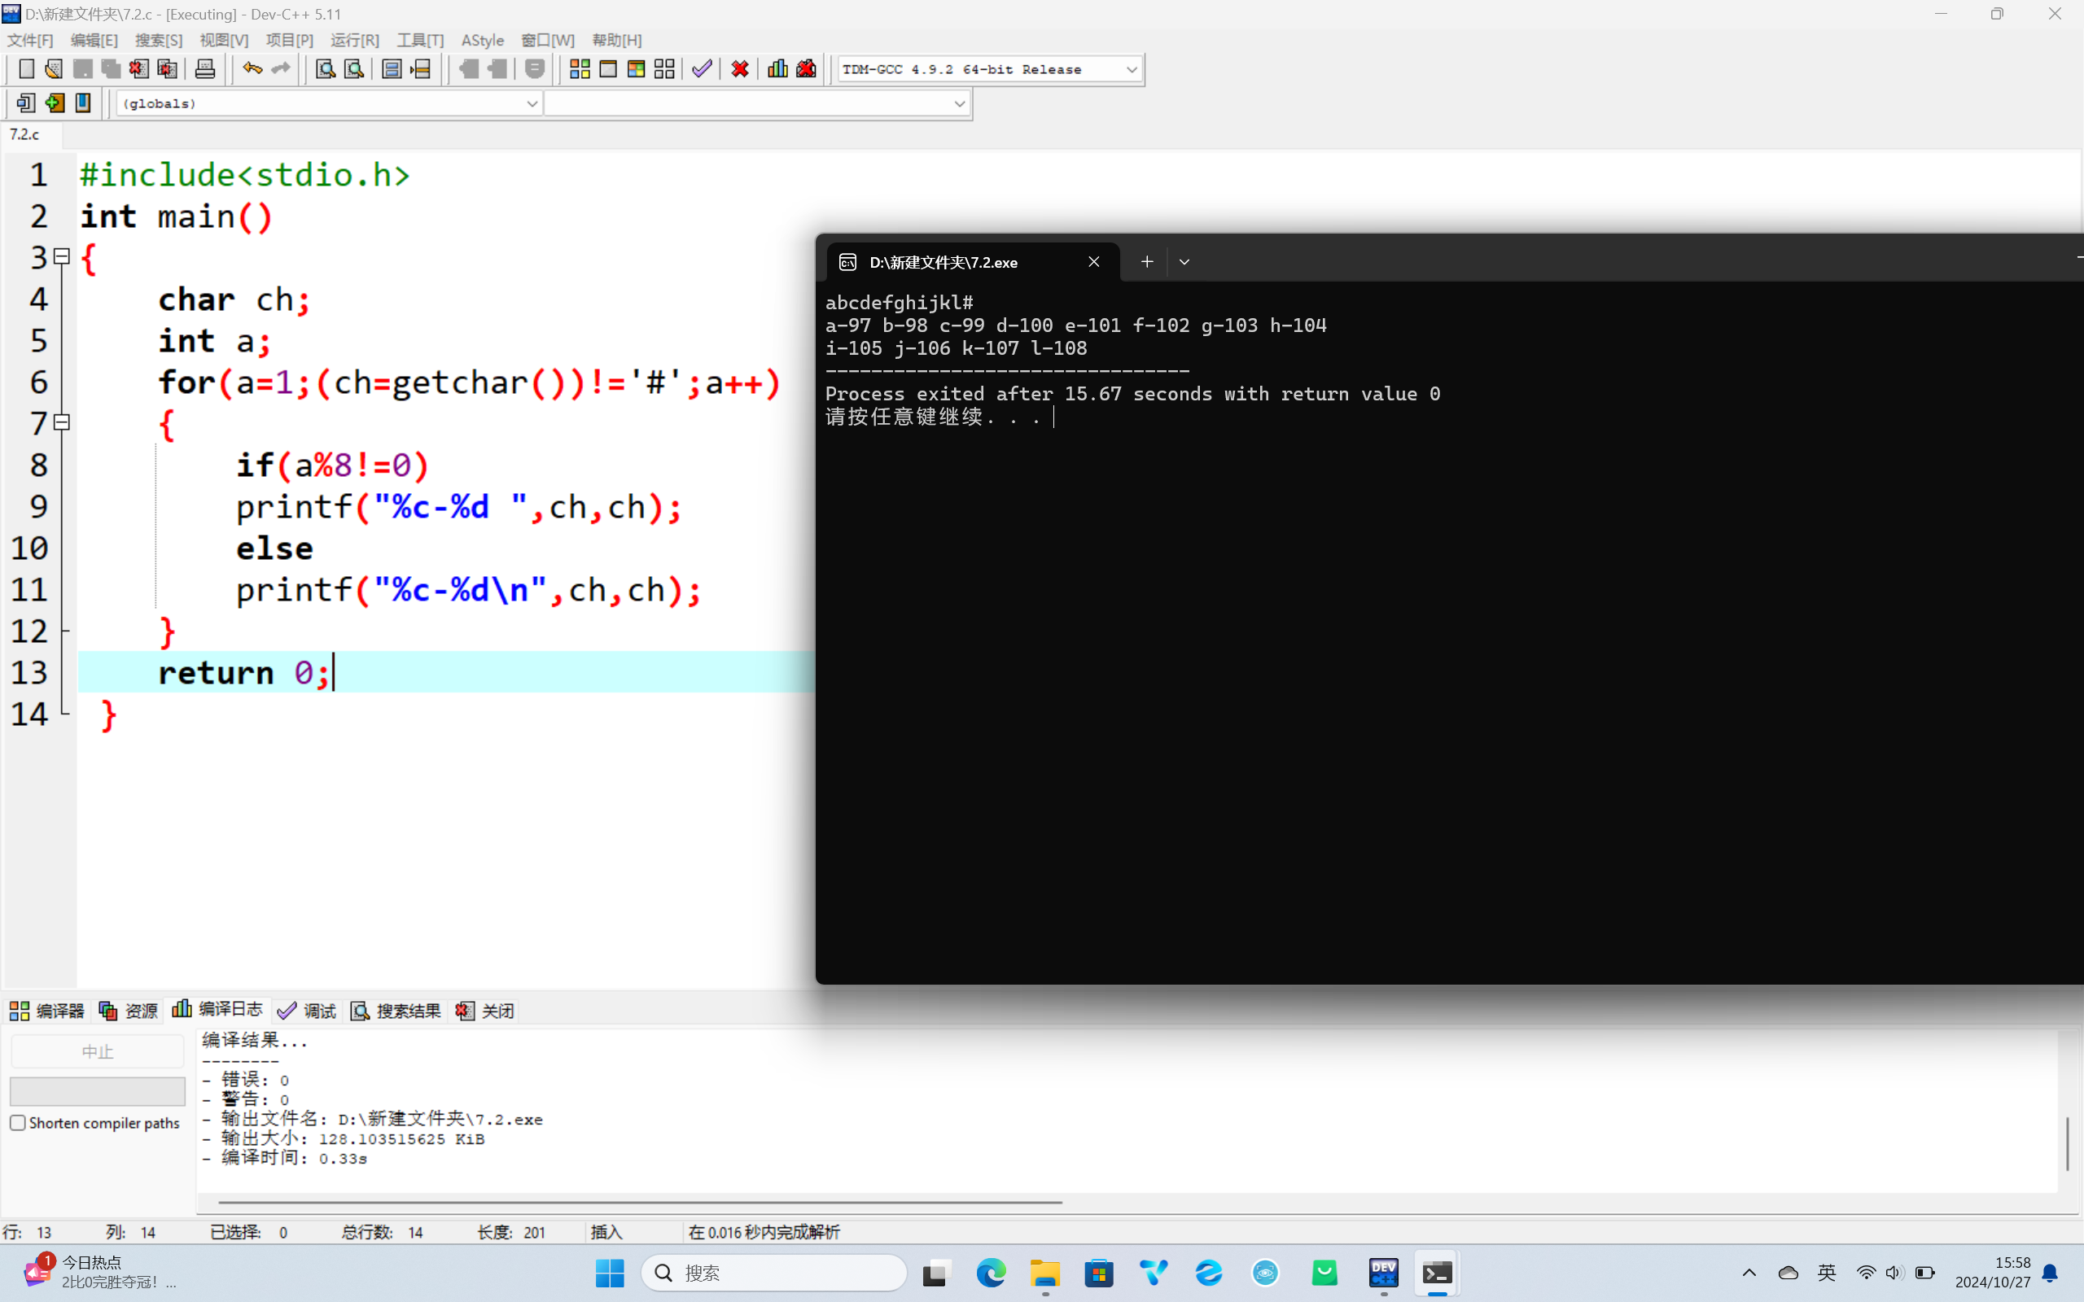The width and height of the screenshot is (2084, 1302).
Task: Enable Shorten compiler paths checkbox
Action: coord(18,1123)
